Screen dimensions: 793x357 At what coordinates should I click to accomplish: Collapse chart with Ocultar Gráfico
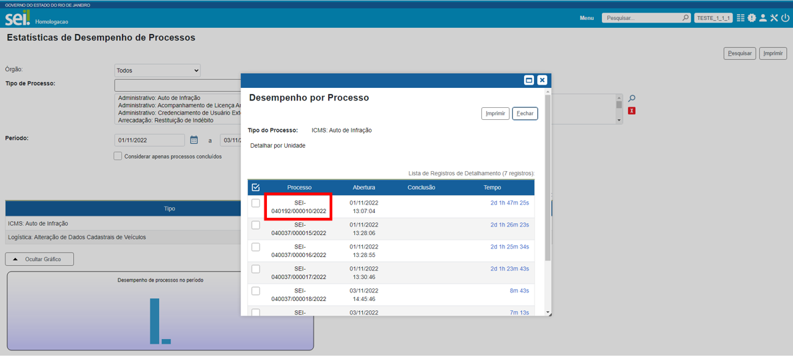click(x=39, y=259)
